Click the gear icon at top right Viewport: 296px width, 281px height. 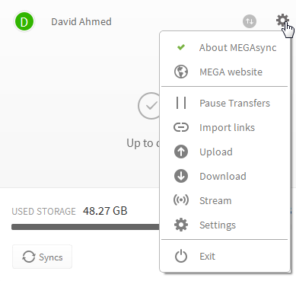(x=282, y=21)
